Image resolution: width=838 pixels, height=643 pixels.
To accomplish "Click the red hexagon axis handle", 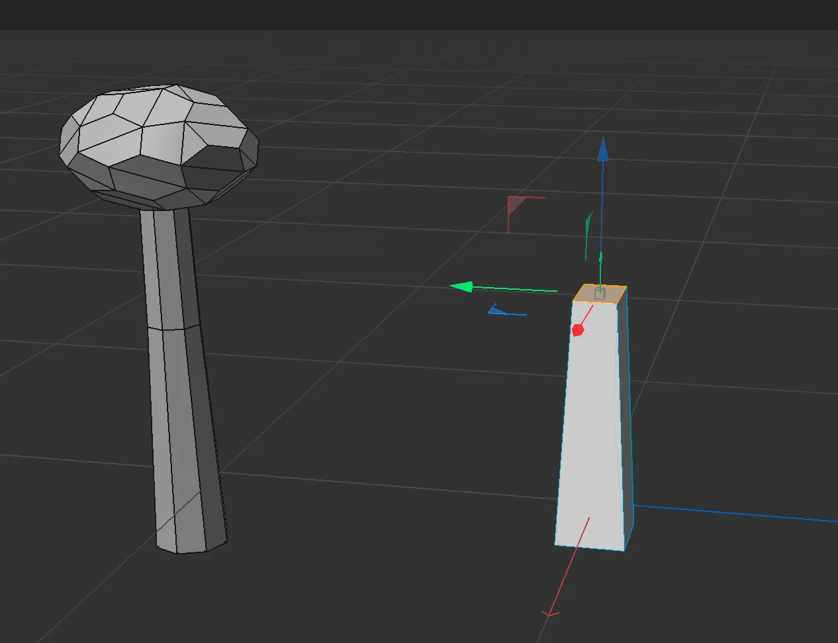I will 578,329.
